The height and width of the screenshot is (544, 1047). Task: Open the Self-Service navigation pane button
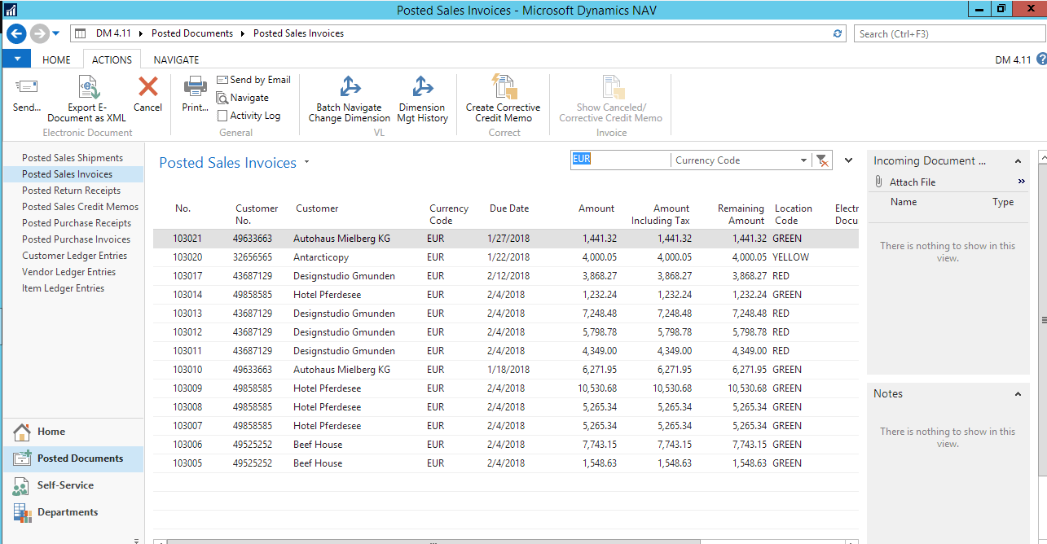coord(73,485)
